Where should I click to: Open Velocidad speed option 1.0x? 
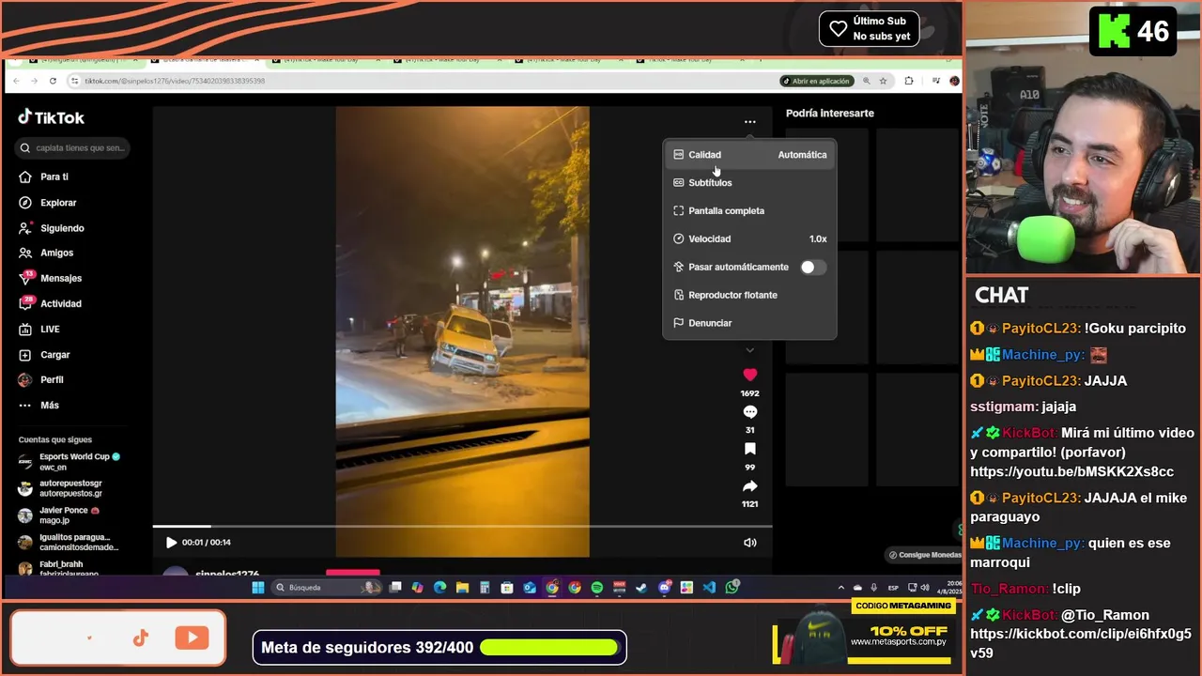(749, 239)
